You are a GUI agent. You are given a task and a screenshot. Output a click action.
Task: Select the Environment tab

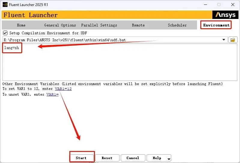click(216, 25)
